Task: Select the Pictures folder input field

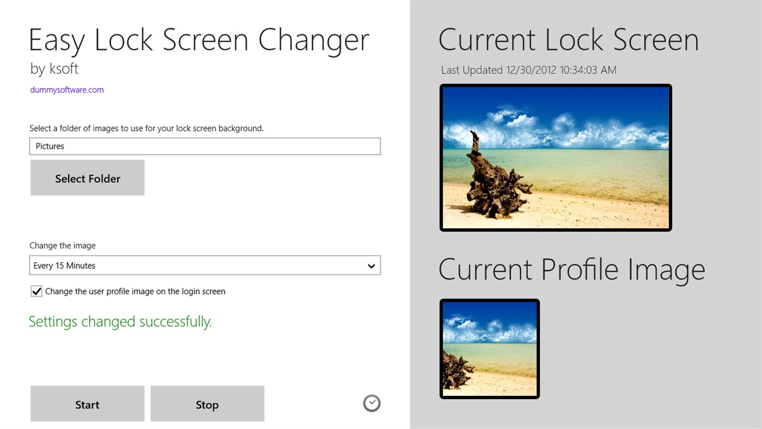Action: coord(204,146)
